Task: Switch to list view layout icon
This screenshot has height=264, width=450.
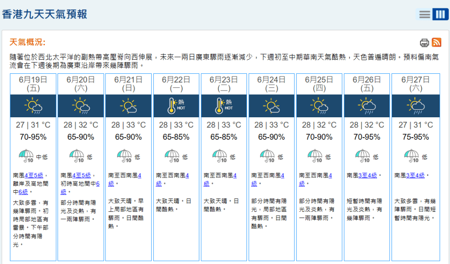Action: coord(425,14)
